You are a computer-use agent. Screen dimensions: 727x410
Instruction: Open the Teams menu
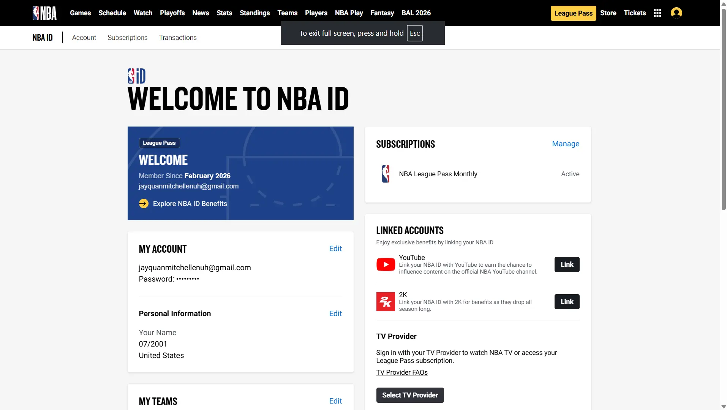(288, 13)
